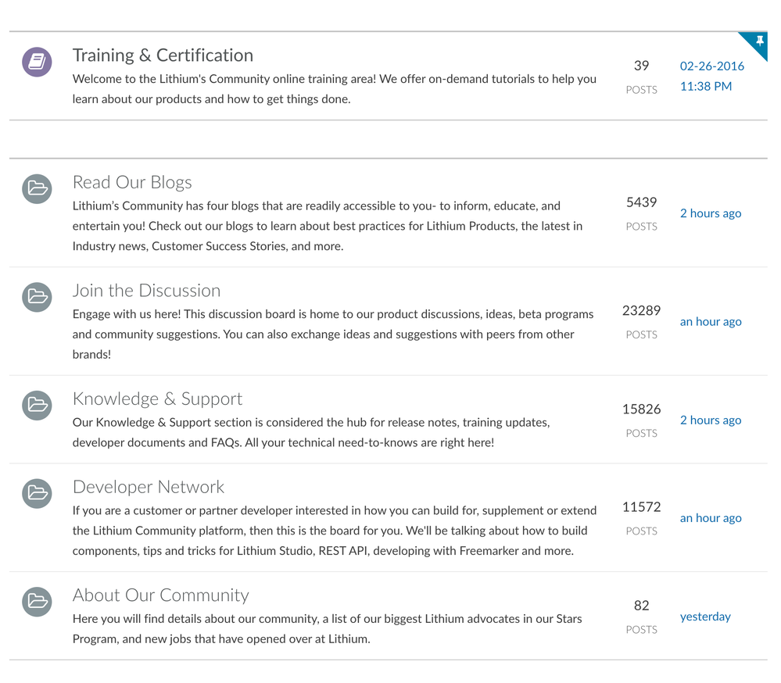The image size is (781, 683).
Task: Click the folder icon beside Read Our Blogs
Action: [37, 188]
